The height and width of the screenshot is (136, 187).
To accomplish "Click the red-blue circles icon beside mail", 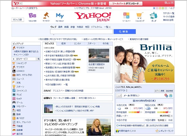I will click(x=166, y=96).
